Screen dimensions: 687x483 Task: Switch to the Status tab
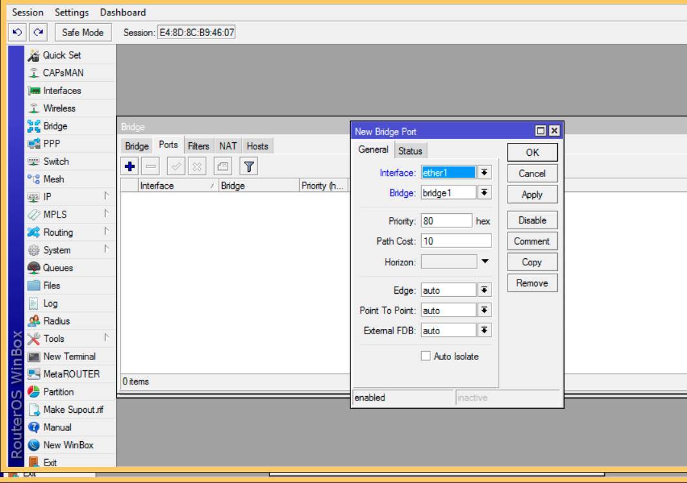point(410,151)
